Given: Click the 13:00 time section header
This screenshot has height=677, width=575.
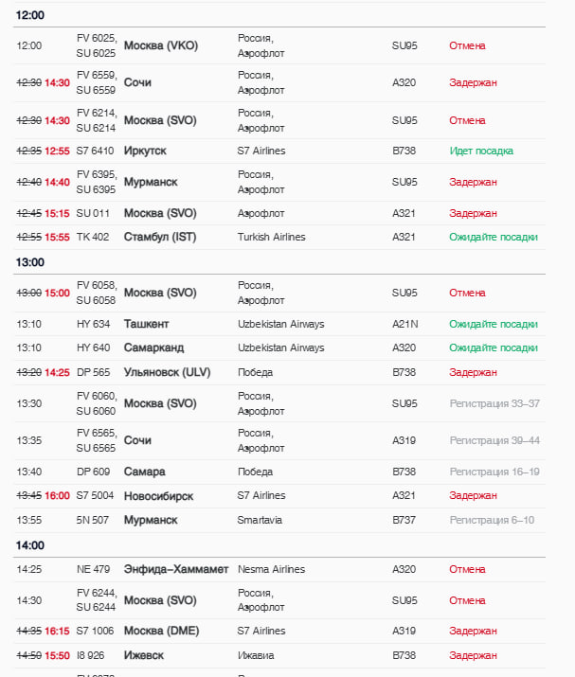Looking at the screenshot, I should pos(29,262).
